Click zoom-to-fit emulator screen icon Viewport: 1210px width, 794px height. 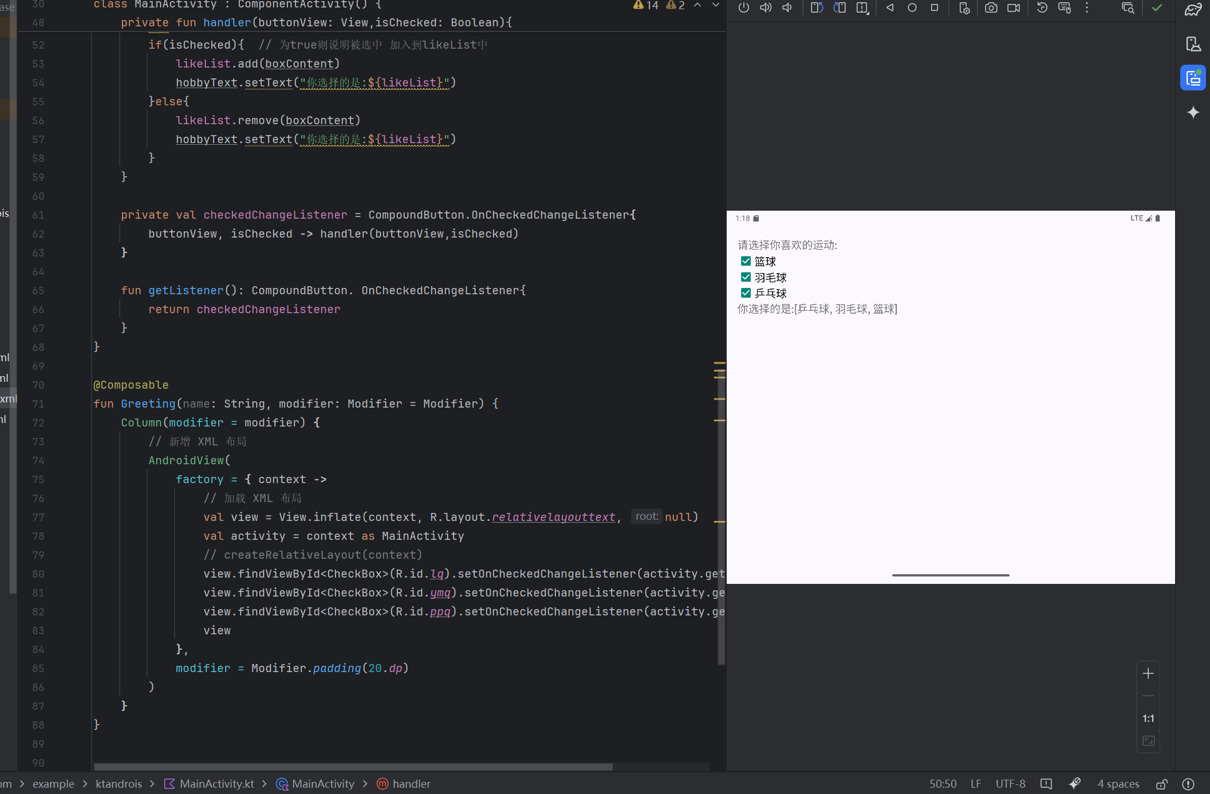click(x=1148, y=741)
